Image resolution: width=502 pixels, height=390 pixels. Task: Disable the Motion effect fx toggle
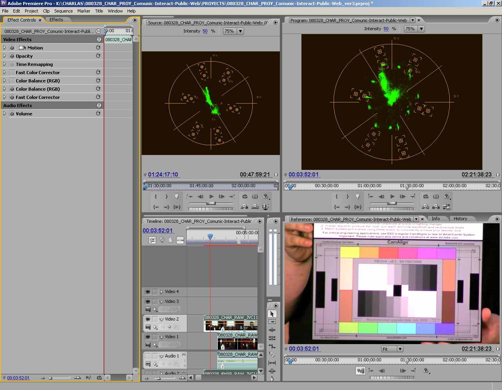12,47
